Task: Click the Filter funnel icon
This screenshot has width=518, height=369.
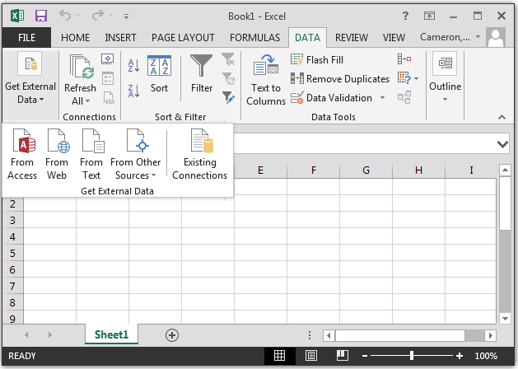Action: 201,73
